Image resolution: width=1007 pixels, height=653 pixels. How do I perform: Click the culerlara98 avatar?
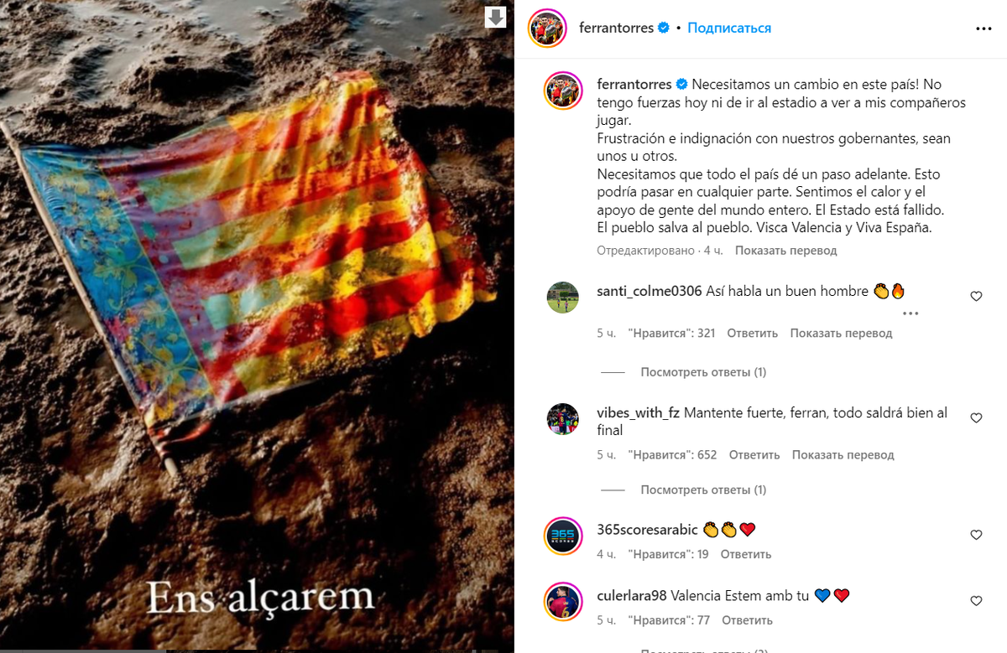click(562, 604)
